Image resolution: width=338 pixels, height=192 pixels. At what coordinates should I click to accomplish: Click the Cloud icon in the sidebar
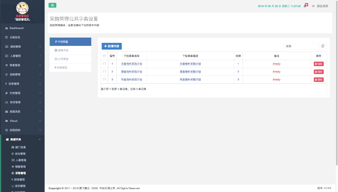click(x=6, y=121)
